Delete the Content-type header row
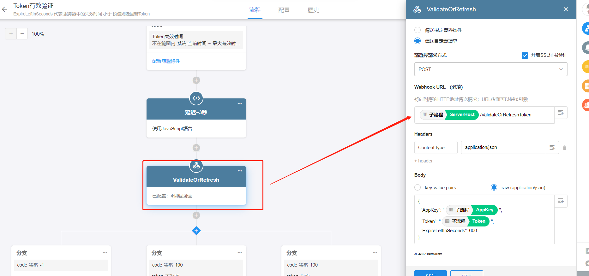 pos(565,148)
